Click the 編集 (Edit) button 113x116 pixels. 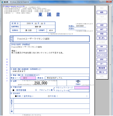click(102, 12)
